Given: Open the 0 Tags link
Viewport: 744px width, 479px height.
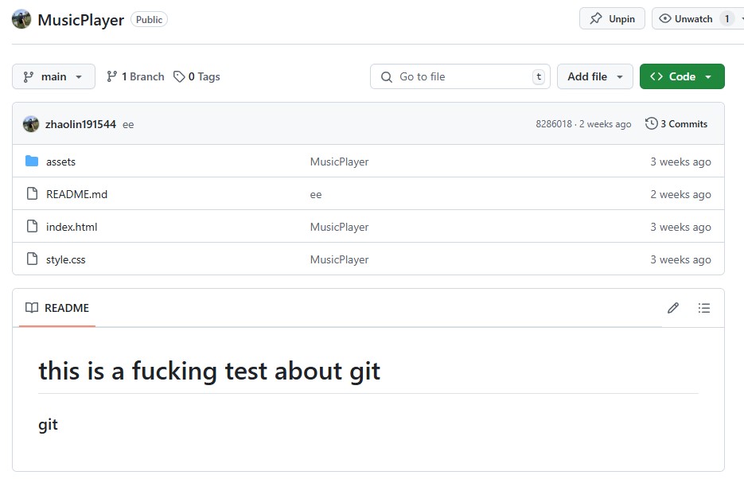Looking at the screenshot, I should pos(197,76).
